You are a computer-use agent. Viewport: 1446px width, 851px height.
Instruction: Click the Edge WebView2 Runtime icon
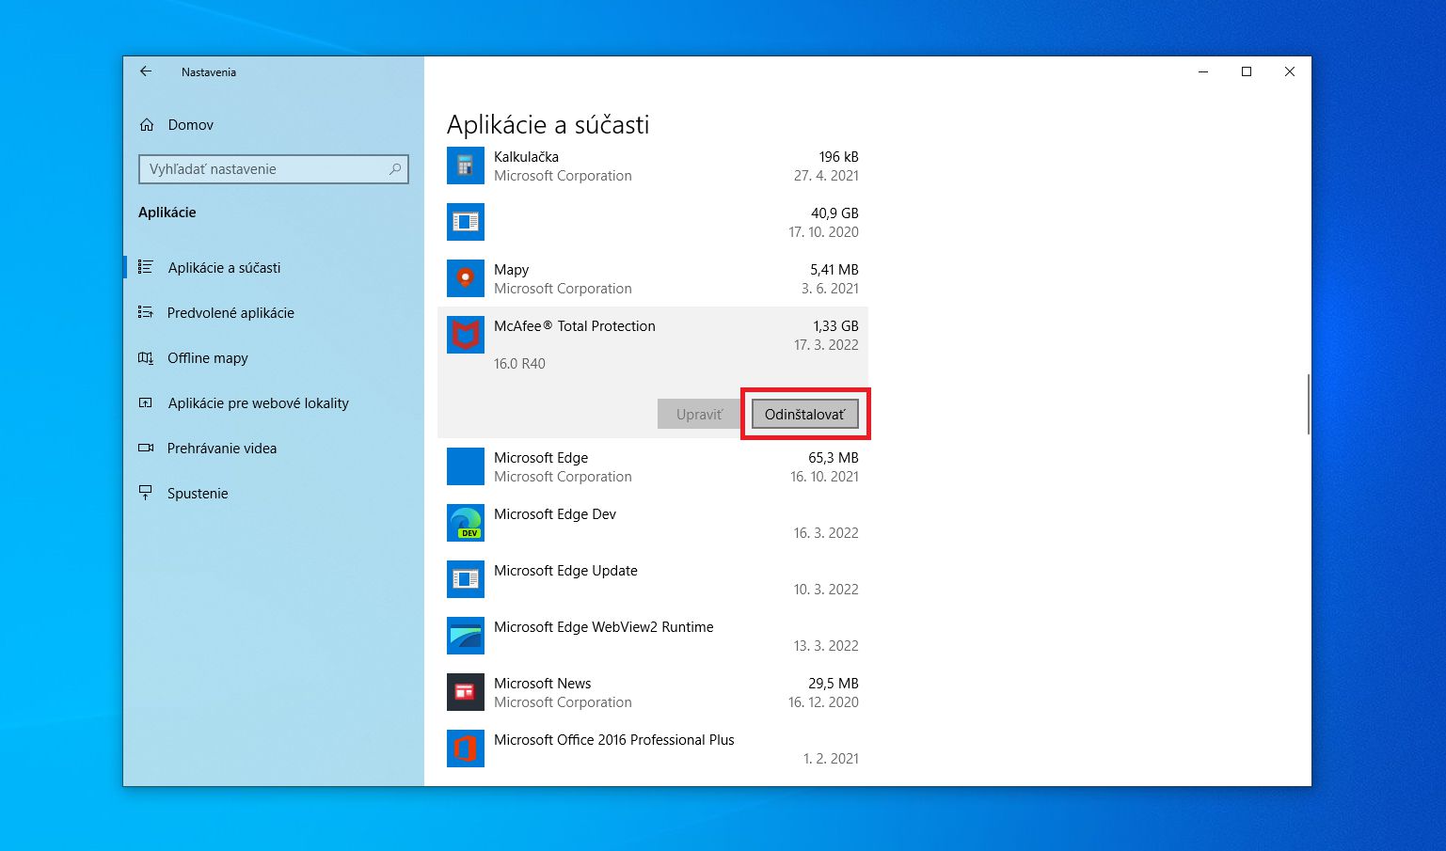[x=466, y=636]
